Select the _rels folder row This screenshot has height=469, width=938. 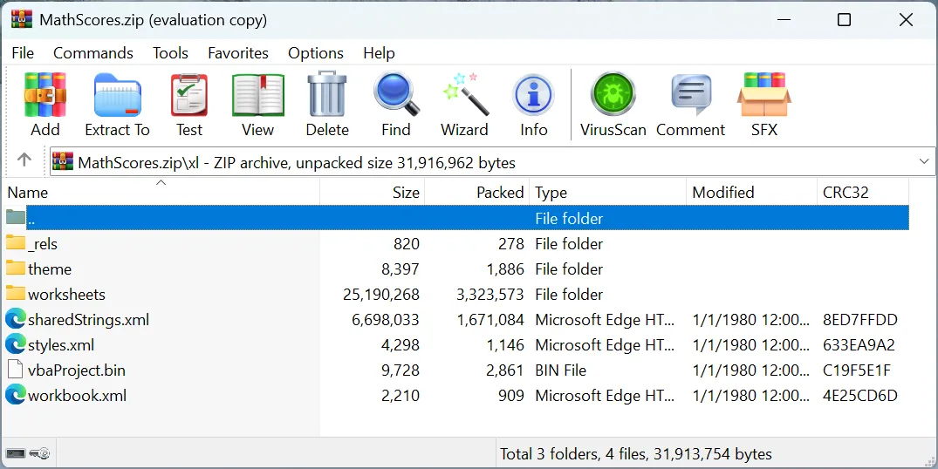(455, 244)
